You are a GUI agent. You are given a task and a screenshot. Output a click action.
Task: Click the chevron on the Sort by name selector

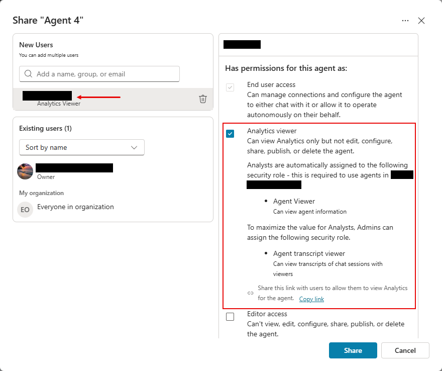pyautogui.click(x=134, y=147)
